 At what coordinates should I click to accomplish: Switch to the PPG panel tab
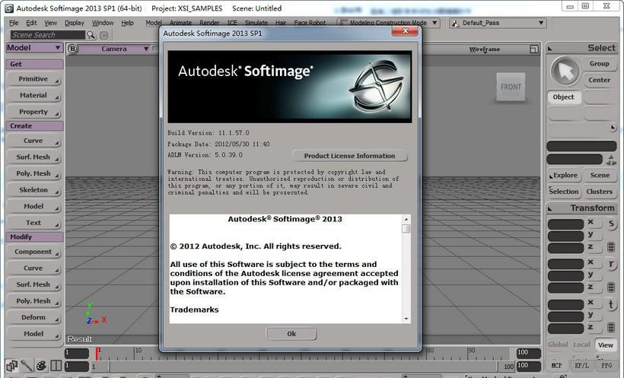tap(606, 365)
